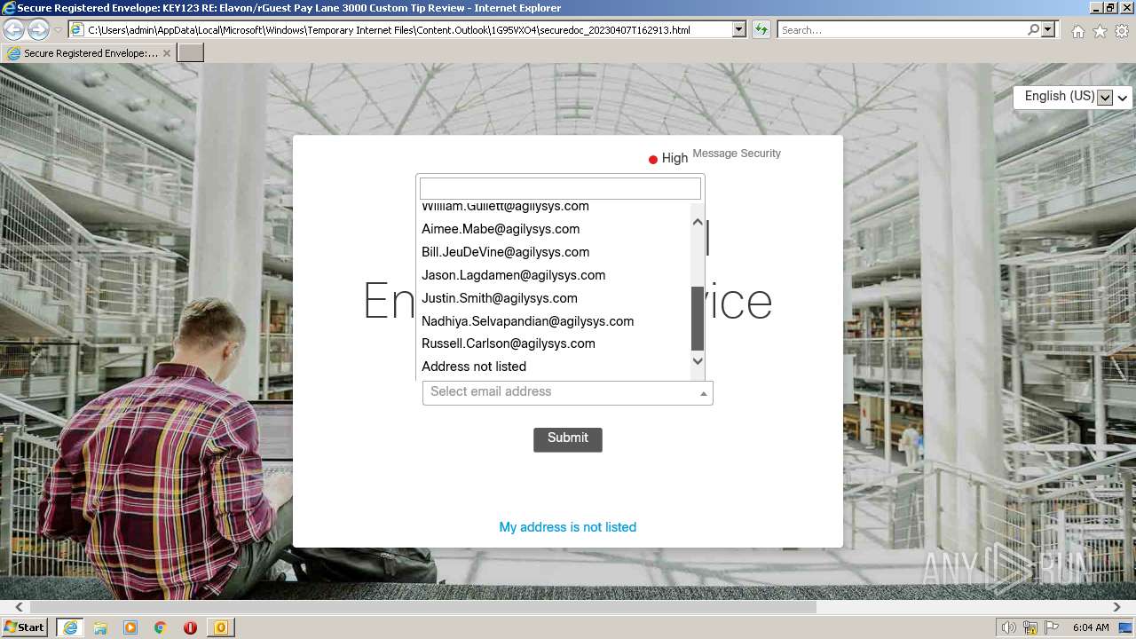This screenshot has width=1136, height=639.
Task: Close the Secure Registered Envelope tab
Action: coord(167,53)
